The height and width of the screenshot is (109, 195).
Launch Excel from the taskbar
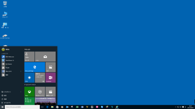point(77,107)
